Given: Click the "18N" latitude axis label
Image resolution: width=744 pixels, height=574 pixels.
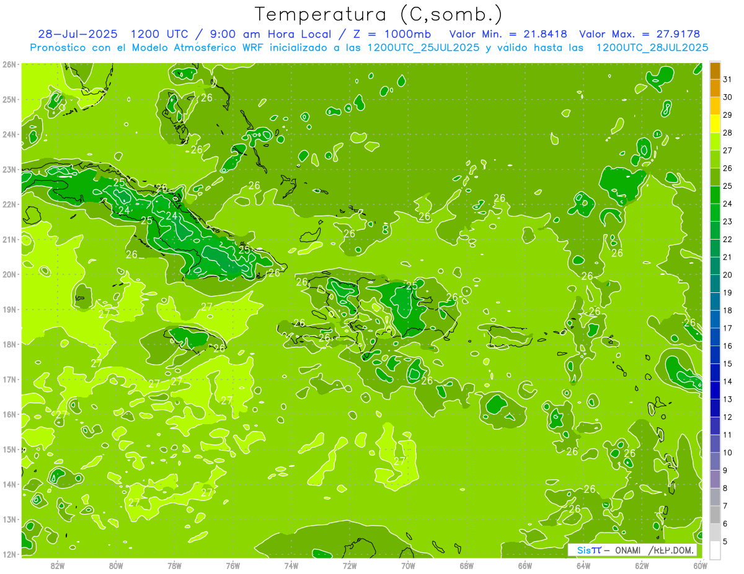Looking at the screenshot, I should [x=9, y=344].
